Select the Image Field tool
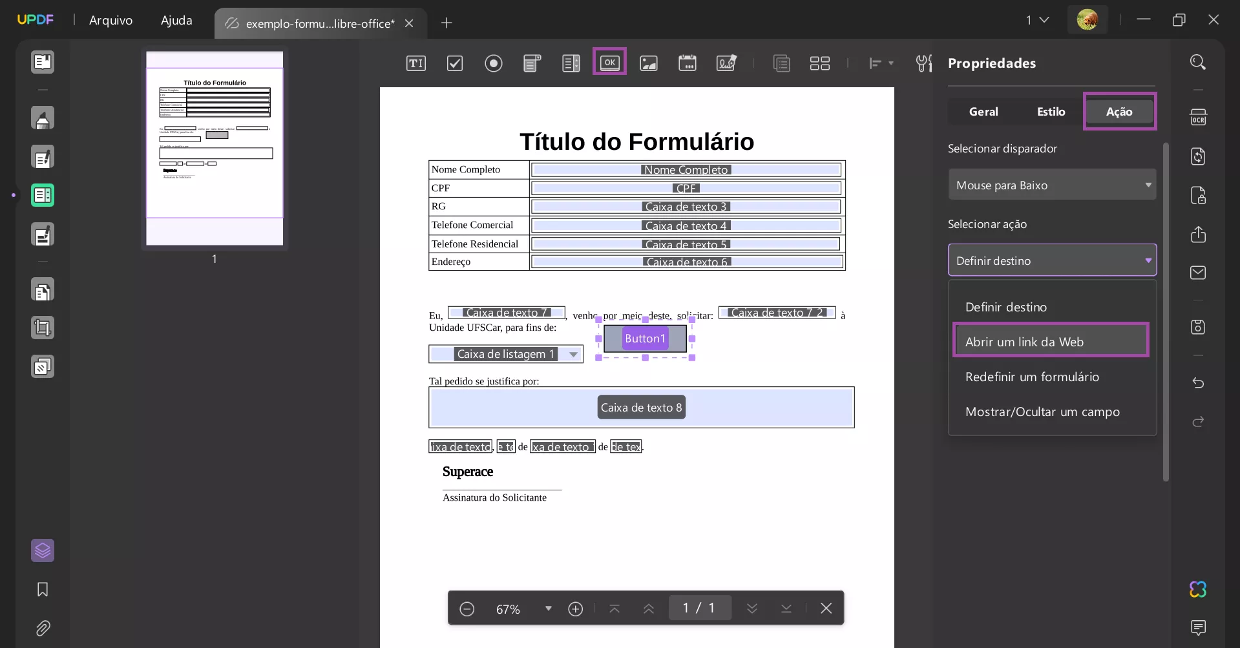This screenshot has width=1240, height=648. pos(649,63)
